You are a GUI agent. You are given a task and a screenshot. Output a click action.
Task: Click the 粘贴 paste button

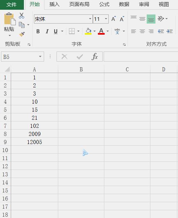click(x=9, y=24)
